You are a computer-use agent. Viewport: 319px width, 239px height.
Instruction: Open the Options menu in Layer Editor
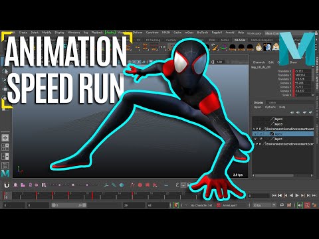[270, 107]
